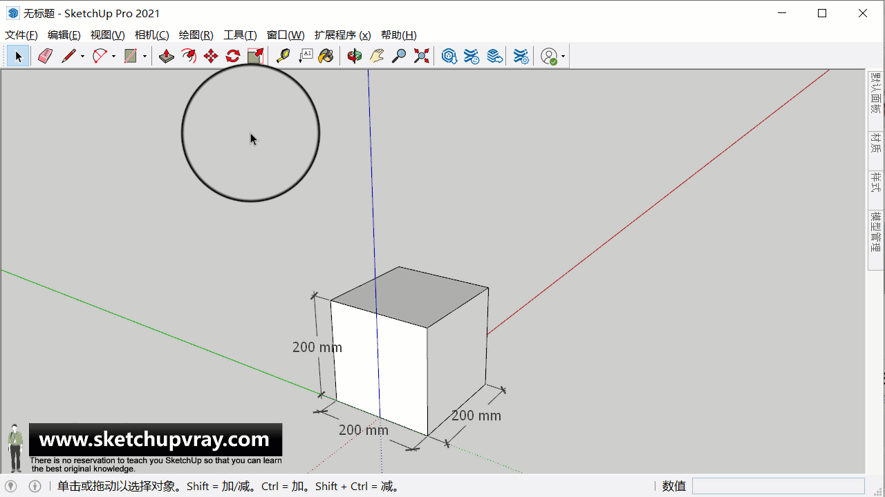This screenshot has height=497, width=885.
Task: Select the Rectangle shape tool
Action: point(131,57)
